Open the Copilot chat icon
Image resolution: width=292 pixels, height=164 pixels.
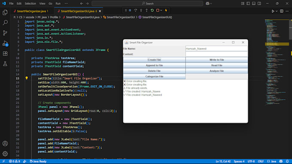[x=207, y=3]
